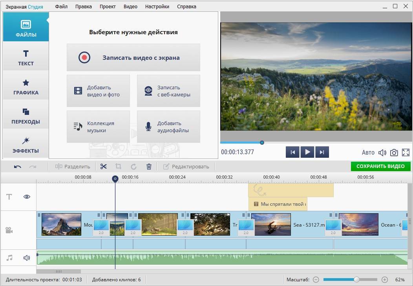Click Записать видео с экрана button

[133, 57]
